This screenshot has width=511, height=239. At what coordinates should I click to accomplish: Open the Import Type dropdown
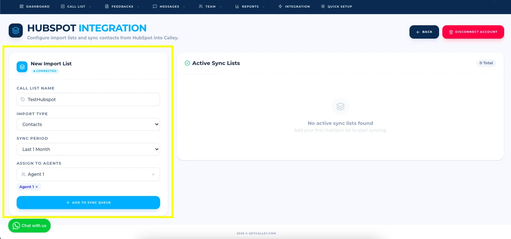88,124
